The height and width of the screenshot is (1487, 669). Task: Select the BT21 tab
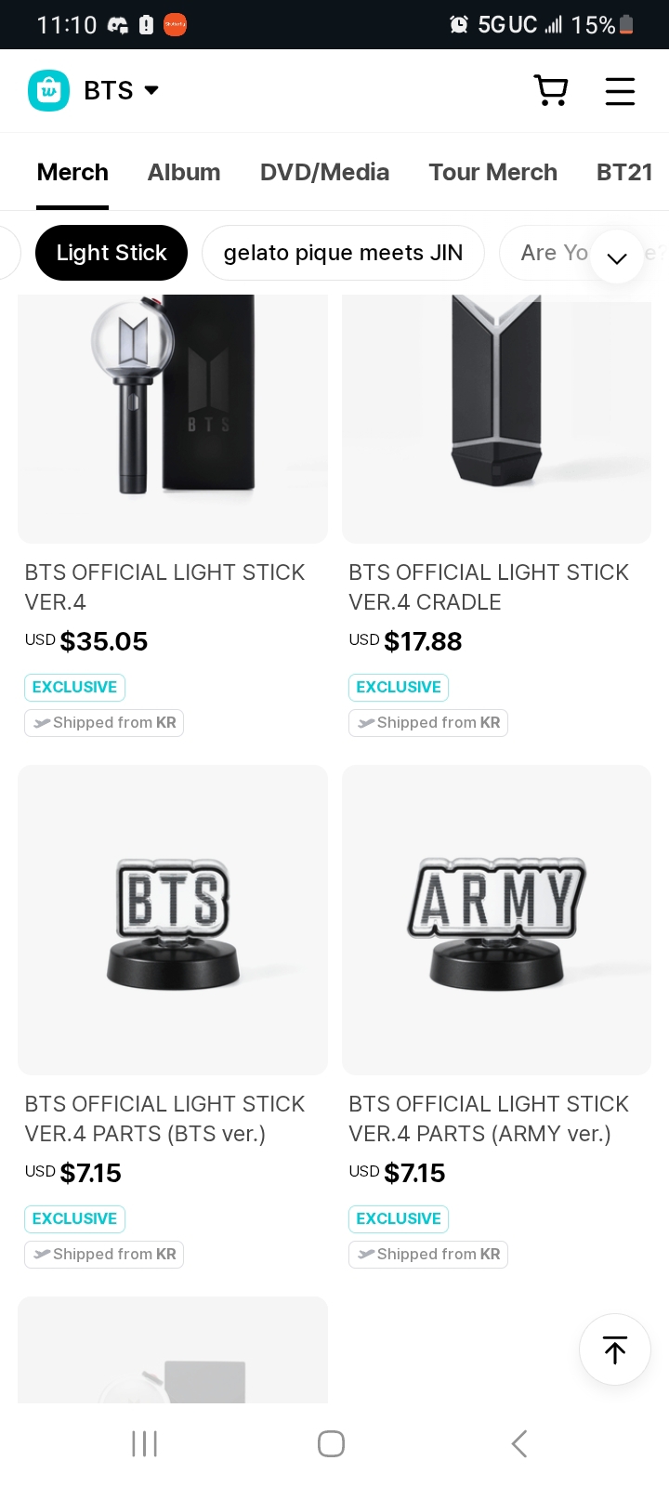[x=624, y=172]
